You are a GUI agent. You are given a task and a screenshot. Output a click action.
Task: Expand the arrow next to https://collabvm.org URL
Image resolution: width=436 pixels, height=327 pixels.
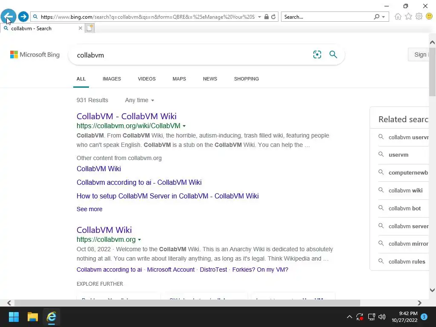[139, 240]
